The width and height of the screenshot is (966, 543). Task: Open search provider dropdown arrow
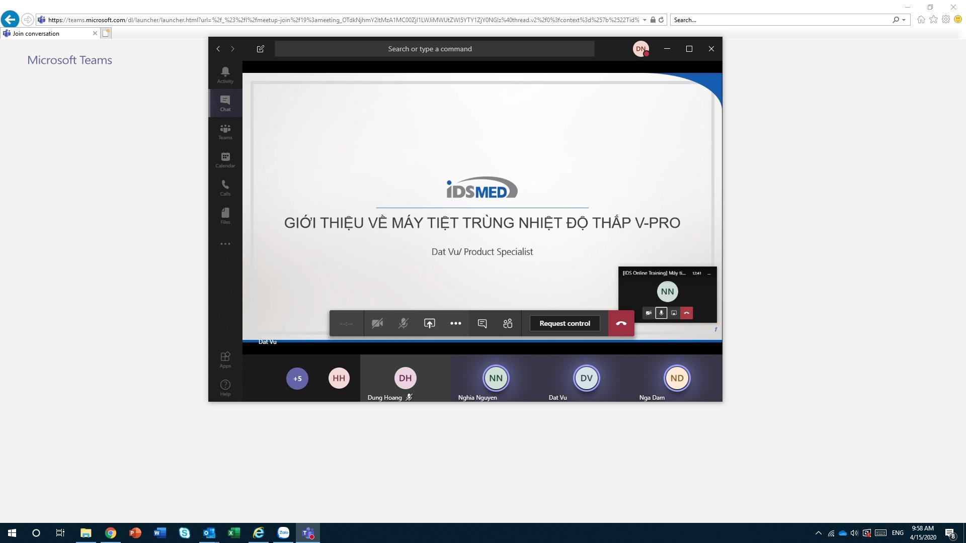pyautogui.click(x=904, y=20)
